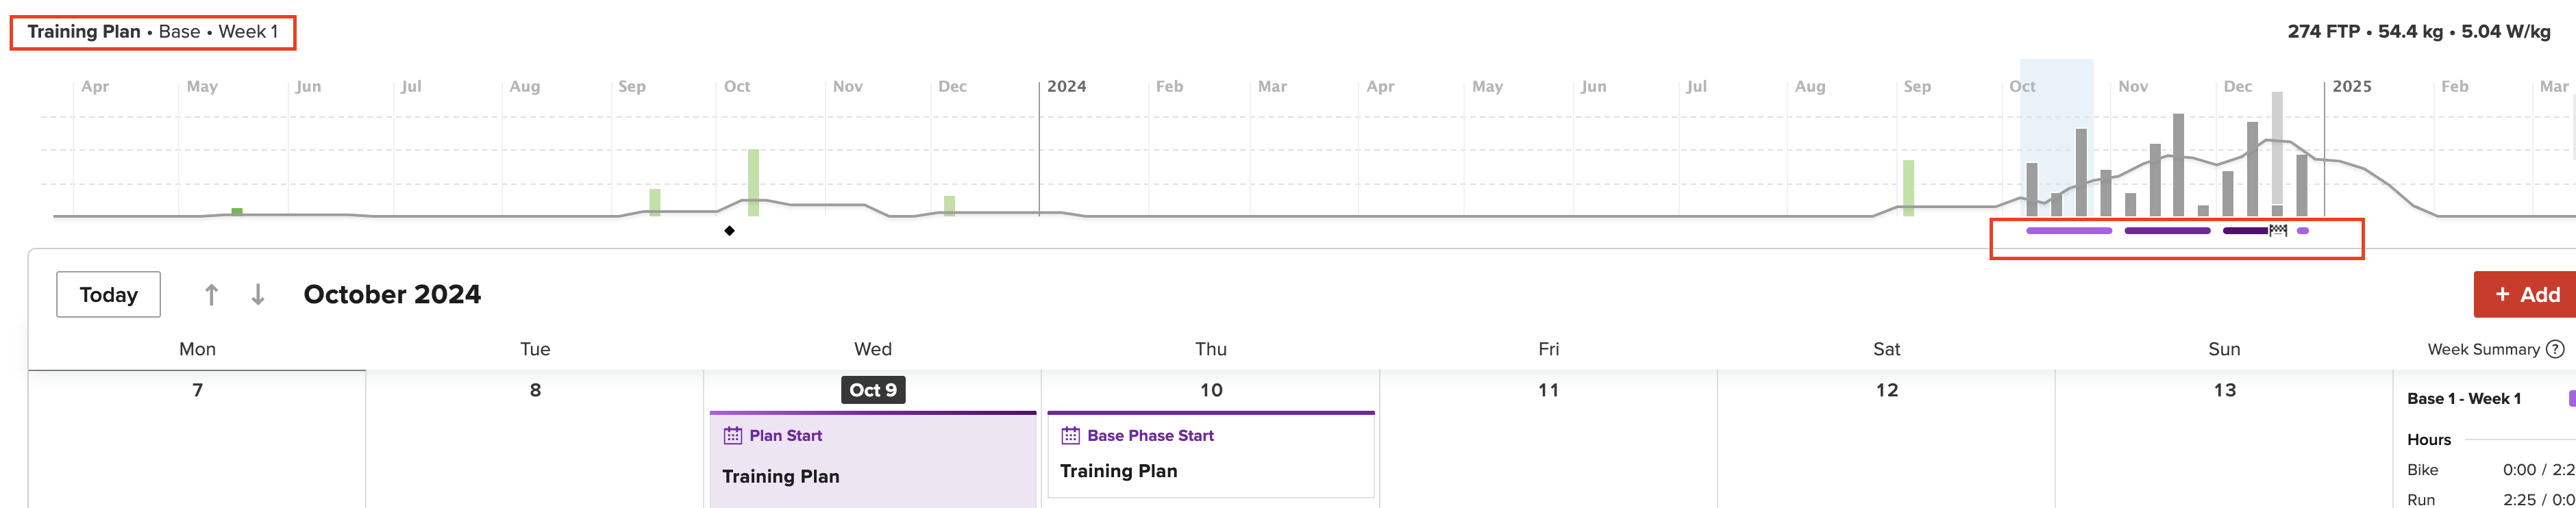
Task: Click the black diamond marker under October 2023
Action: coord(730,231)
